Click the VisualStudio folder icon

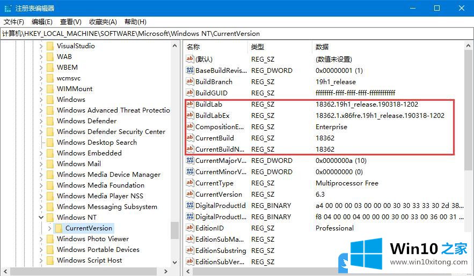50,46
